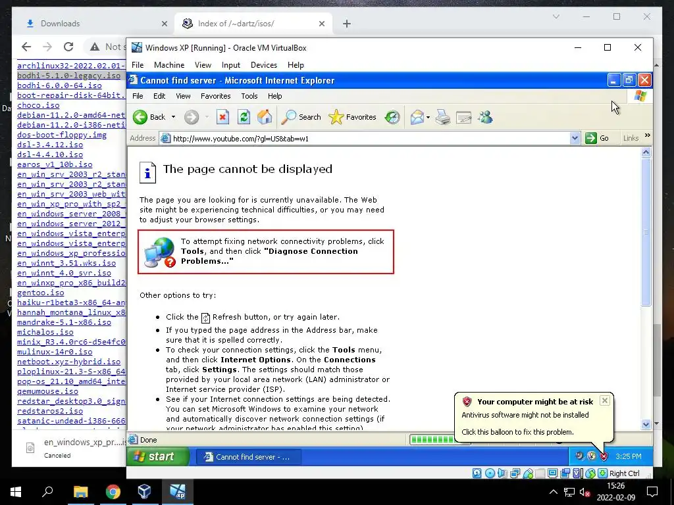
Task: Open VirtualBox Machine menu
Action: point(169,65)
